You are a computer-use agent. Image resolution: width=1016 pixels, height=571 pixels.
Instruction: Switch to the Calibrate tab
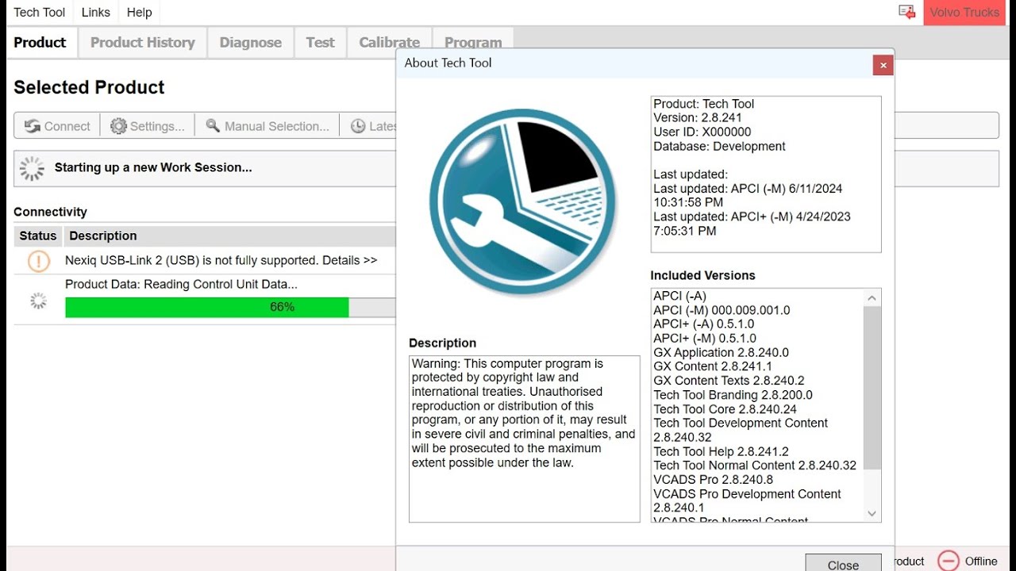(389, 43)
